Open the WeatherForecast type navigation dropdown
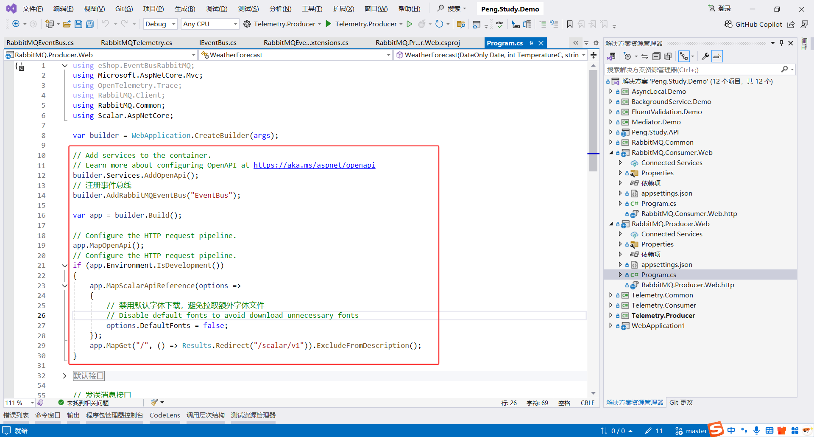The width and height of the screenshot is (814, 437). pyautogui.click(x=295, y=55)
